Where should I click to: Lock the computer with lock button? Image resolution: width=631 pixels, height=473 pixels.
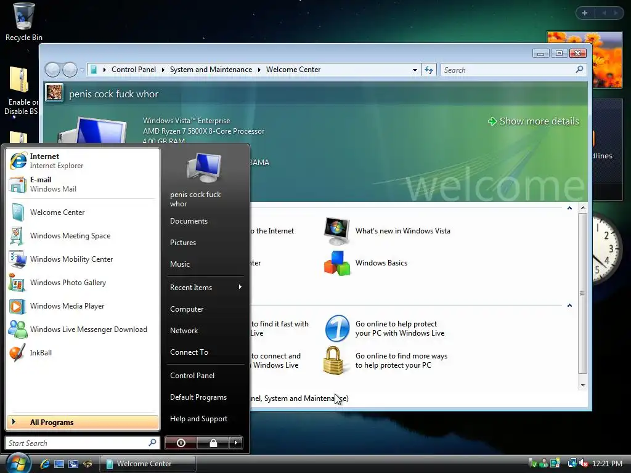(x=213, y=443)
